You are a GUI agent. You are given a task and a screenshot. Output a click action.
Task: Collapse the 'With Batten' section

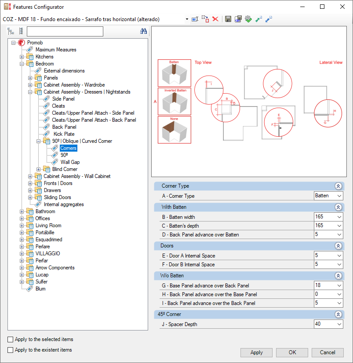point(338,207)
